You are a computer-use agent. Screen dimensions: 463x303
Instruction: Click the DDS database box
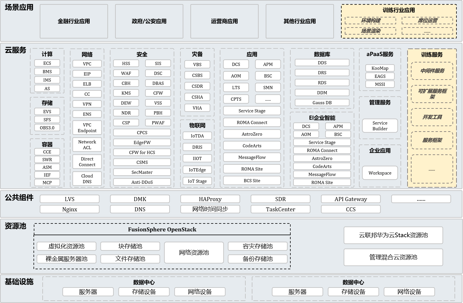322,63
